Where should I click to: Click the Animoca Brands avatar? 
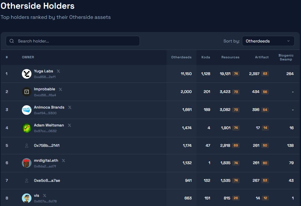pos(27,110)
